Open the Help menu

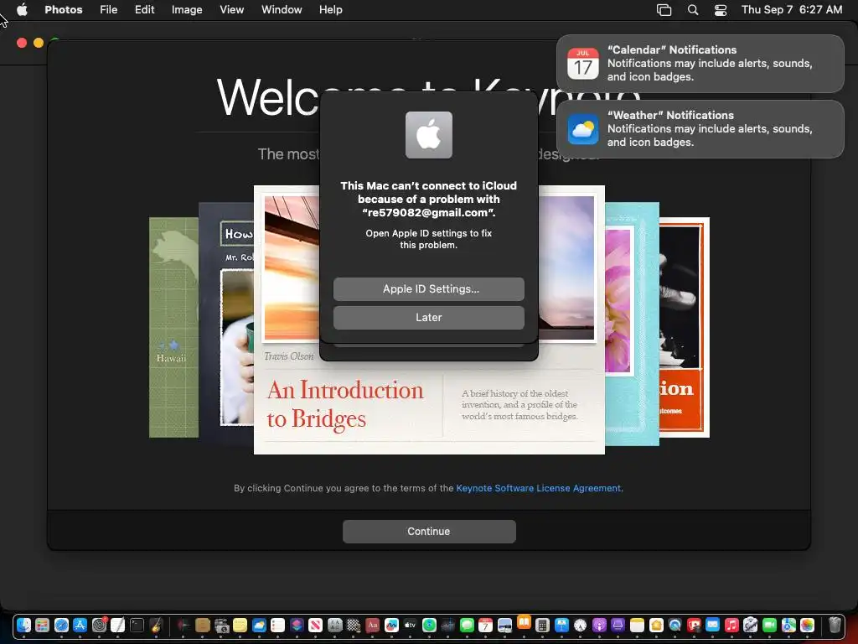330,10
